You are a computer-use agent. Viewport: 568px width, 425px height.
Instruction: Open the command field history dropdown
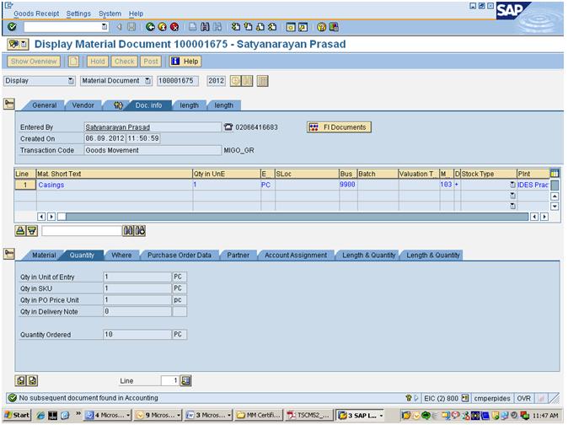click(104, 26)
